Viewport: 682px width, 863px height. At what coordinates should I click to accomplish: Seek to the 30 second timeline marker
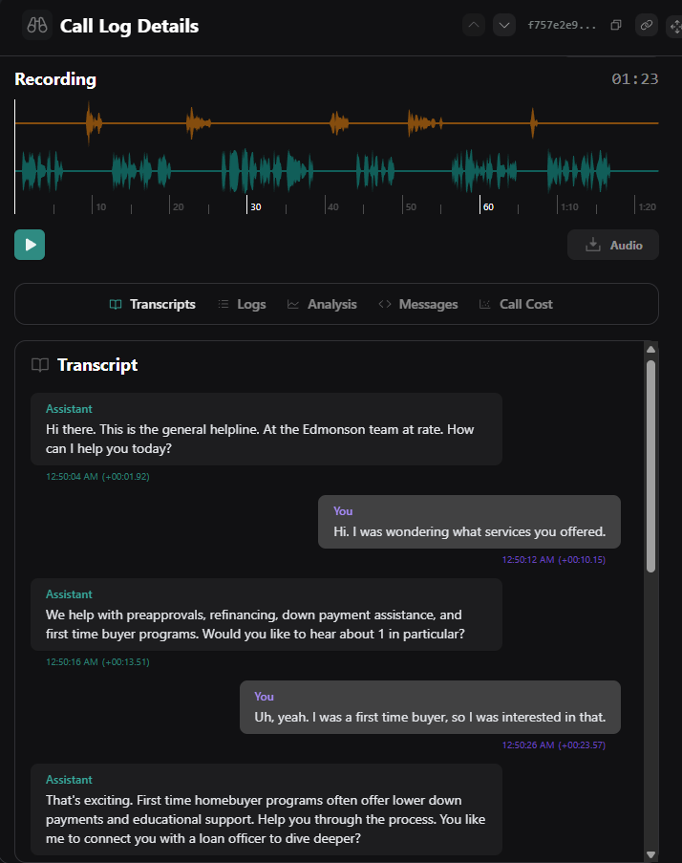pos(252,206)
